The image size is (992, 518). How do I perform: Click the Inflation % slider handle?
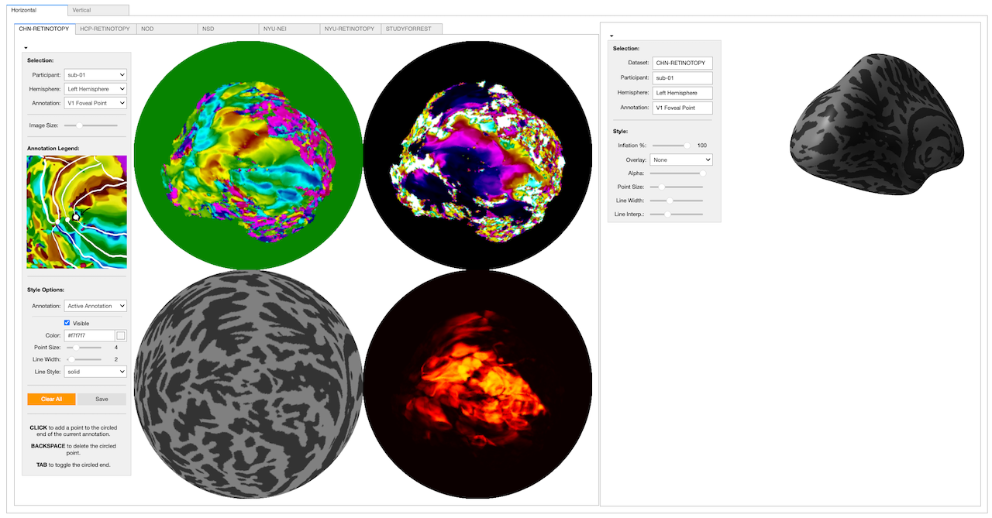pos(686,146)
